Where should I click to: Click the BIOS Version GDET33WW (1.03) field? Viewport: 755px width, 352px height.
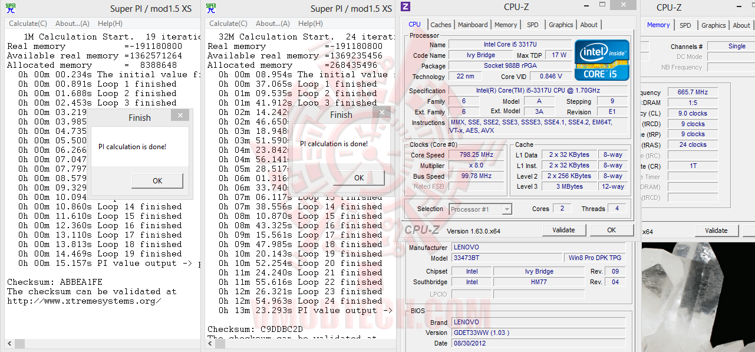[538, 333]
